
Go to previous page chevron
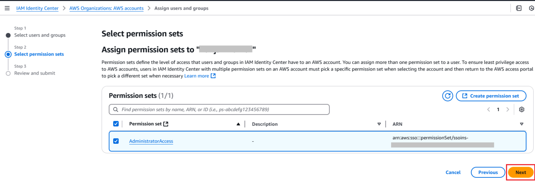[x=489, y=109]
